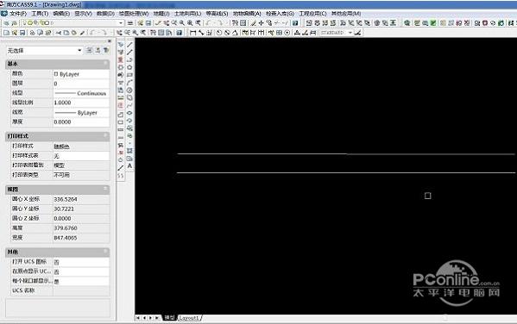Click the New drawing icon
Viewport: 517px width, 324px height.
tap(6, 33)
